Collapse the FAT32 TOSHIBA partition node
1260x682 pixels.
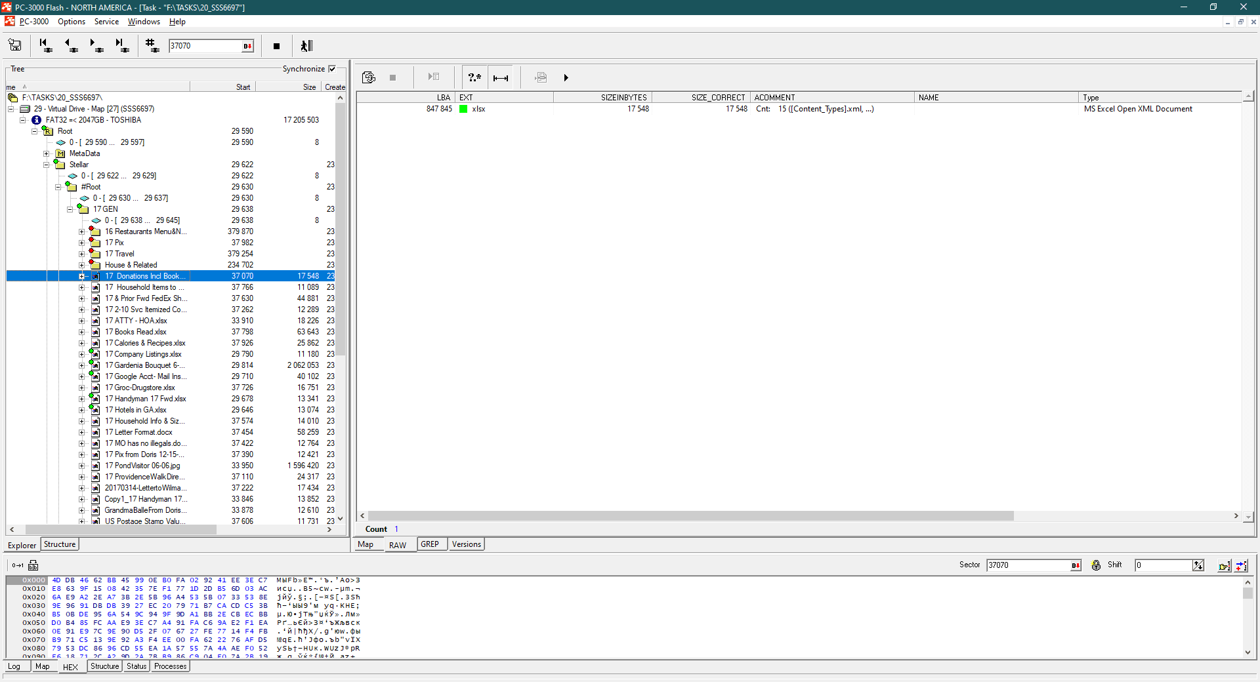23,120
